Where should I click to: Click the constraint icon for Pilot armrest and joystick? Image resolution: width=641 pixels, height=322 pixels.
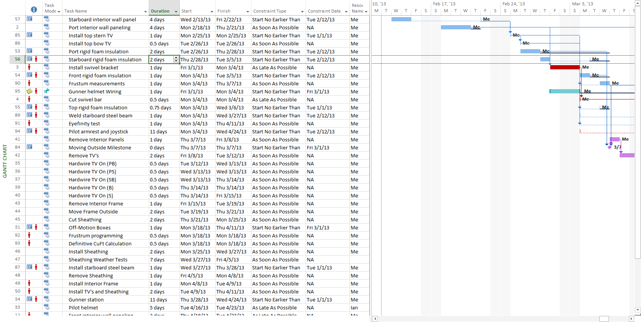pos(29,131)
